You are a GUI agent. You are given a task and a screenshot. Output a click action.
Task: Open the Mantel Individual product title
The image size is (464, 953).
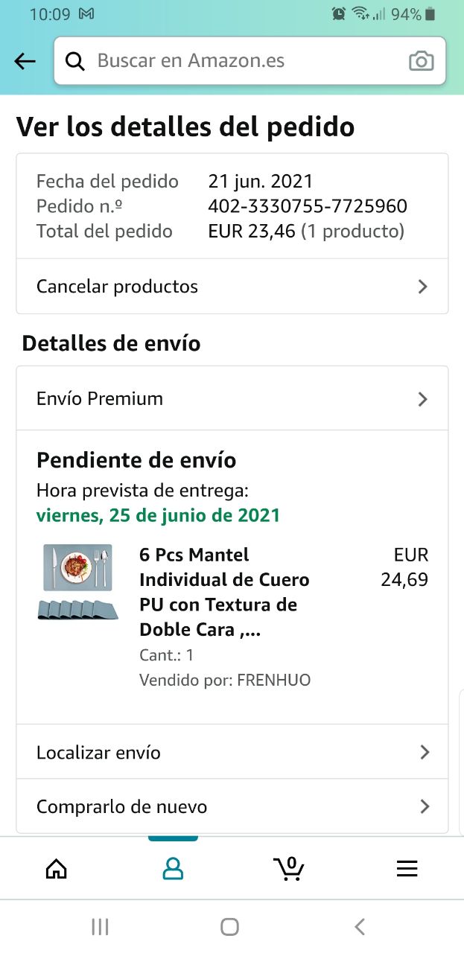[x=224, y=592]
